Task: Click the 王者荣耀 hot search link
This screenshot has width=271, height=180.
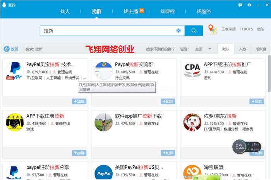Action: (x=228, y=29)
